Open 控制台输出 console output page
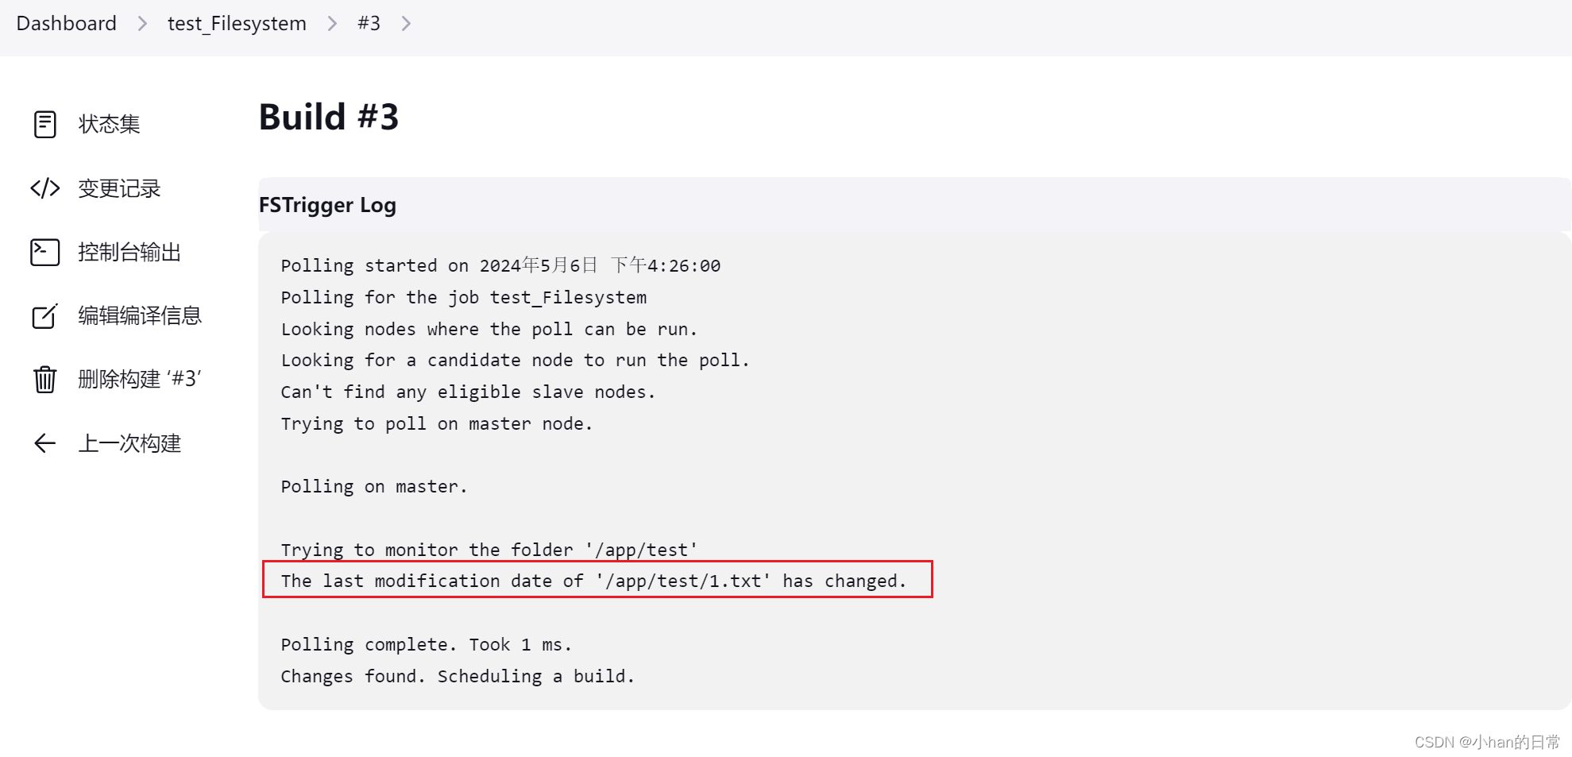Screen dimensions: 1572x757 coord(129,252)
